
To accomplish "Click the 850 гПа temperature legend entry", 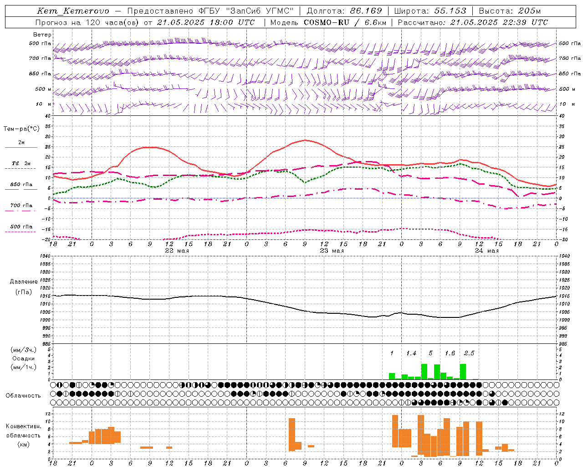I will click(x=21, y=185).
